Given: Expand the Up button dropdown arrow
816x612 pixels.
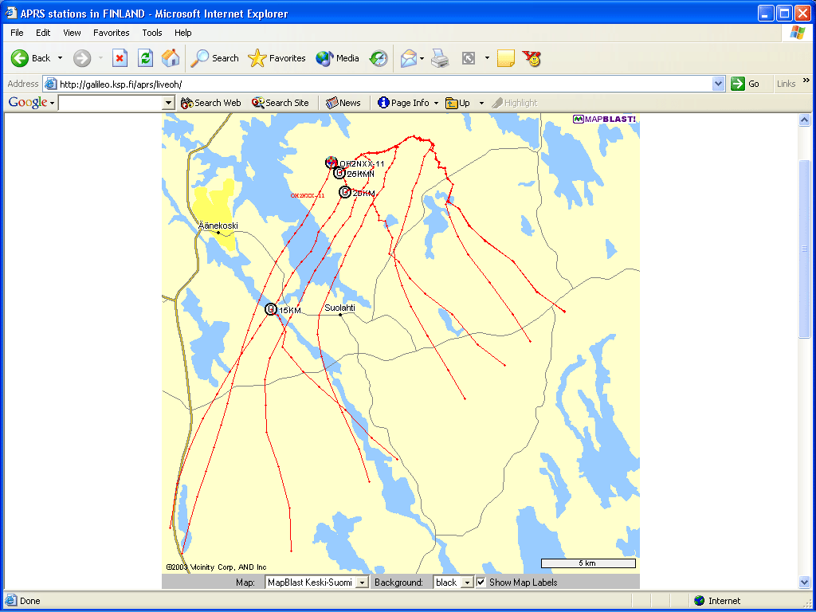Looking at the screenshot, I should click(481, 103).
